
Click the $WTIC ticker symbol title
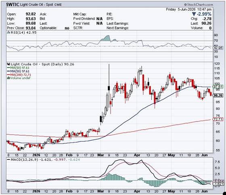[x=13, y=4]
